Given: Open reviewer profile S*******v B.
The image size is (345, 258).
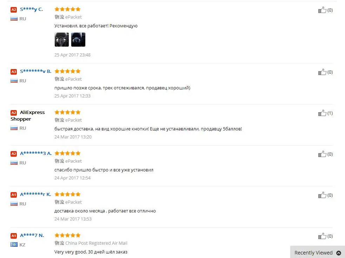Looking at the screenshot, I should [35, 71].
